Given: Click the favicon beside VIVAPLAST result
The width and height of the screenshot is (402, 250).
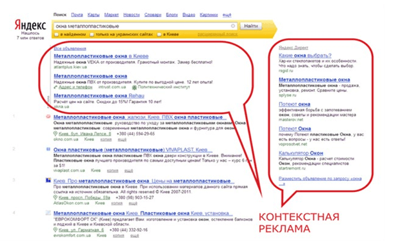Looking at the screenshot, I should pyautogui.click(x=48, y=149).
